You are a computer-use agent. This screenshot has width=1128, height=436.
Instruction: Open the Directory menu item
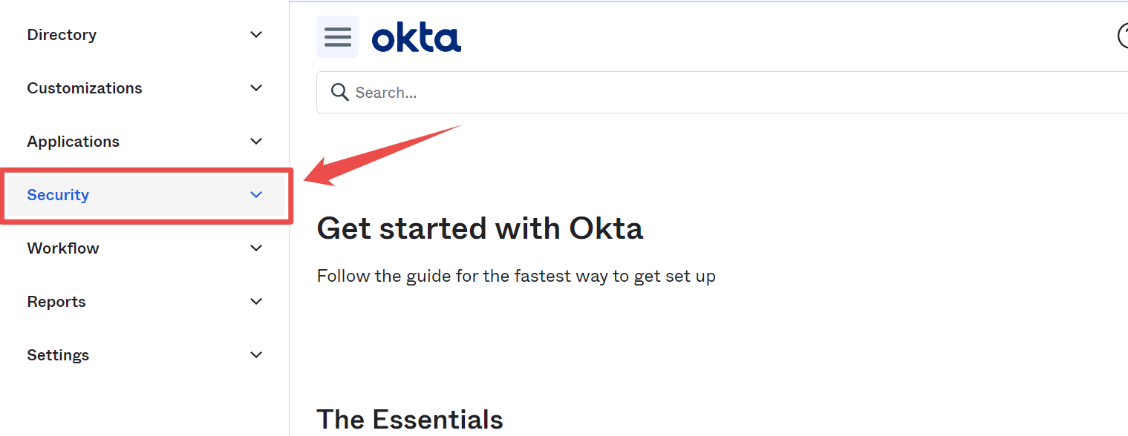[x=145, y=35]
